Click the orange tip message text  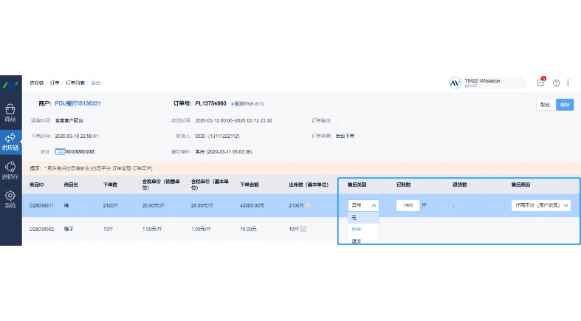point(91,168)
